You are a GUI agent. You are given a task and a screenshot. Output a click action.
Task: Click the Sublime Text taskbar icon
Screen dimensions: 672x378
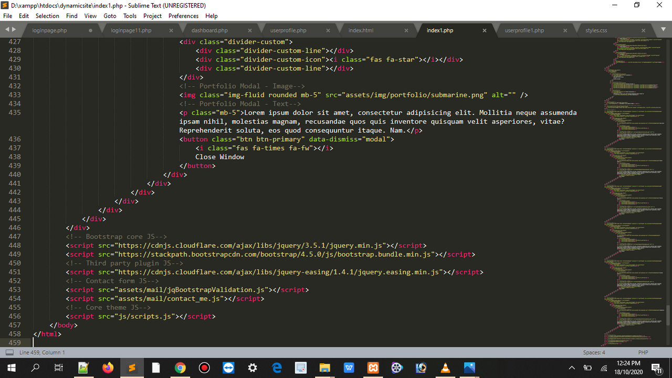click(132, 367)
